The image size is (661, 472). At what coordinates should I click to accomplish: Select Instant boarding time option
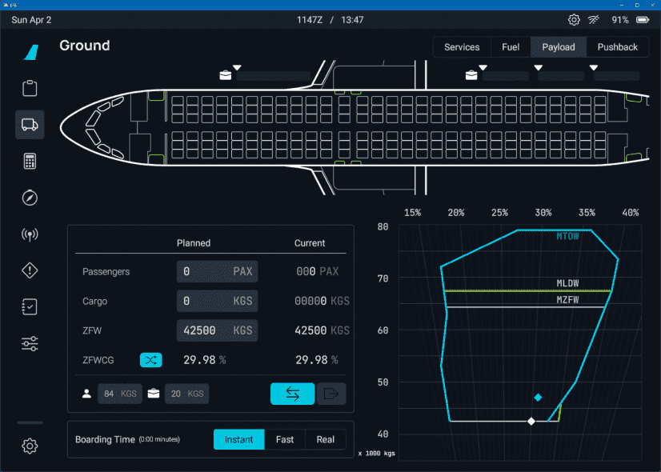click(x=238, y=439)
